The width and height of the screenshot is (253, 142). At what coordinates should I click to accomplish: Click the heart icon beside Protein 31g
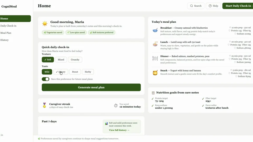230,59
